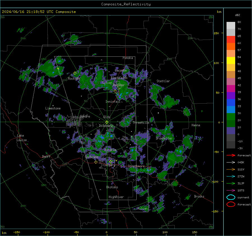
Task: Click the Lacombe city label
Action: coord(121,70)
